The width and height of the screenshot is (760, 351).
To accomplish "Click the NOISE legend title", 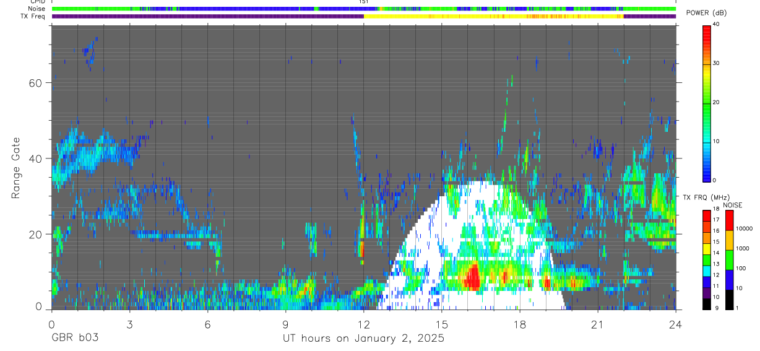I will click(x=733, y=205).
